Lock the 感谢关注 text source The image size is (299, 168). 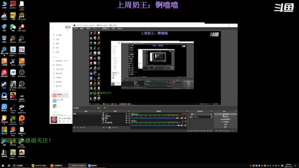129,116
